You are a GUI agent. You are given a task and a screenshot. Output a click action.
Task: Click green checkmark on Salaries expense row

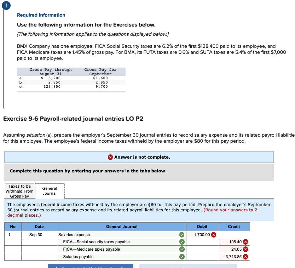pyautogui.click(x=182, y=235)
